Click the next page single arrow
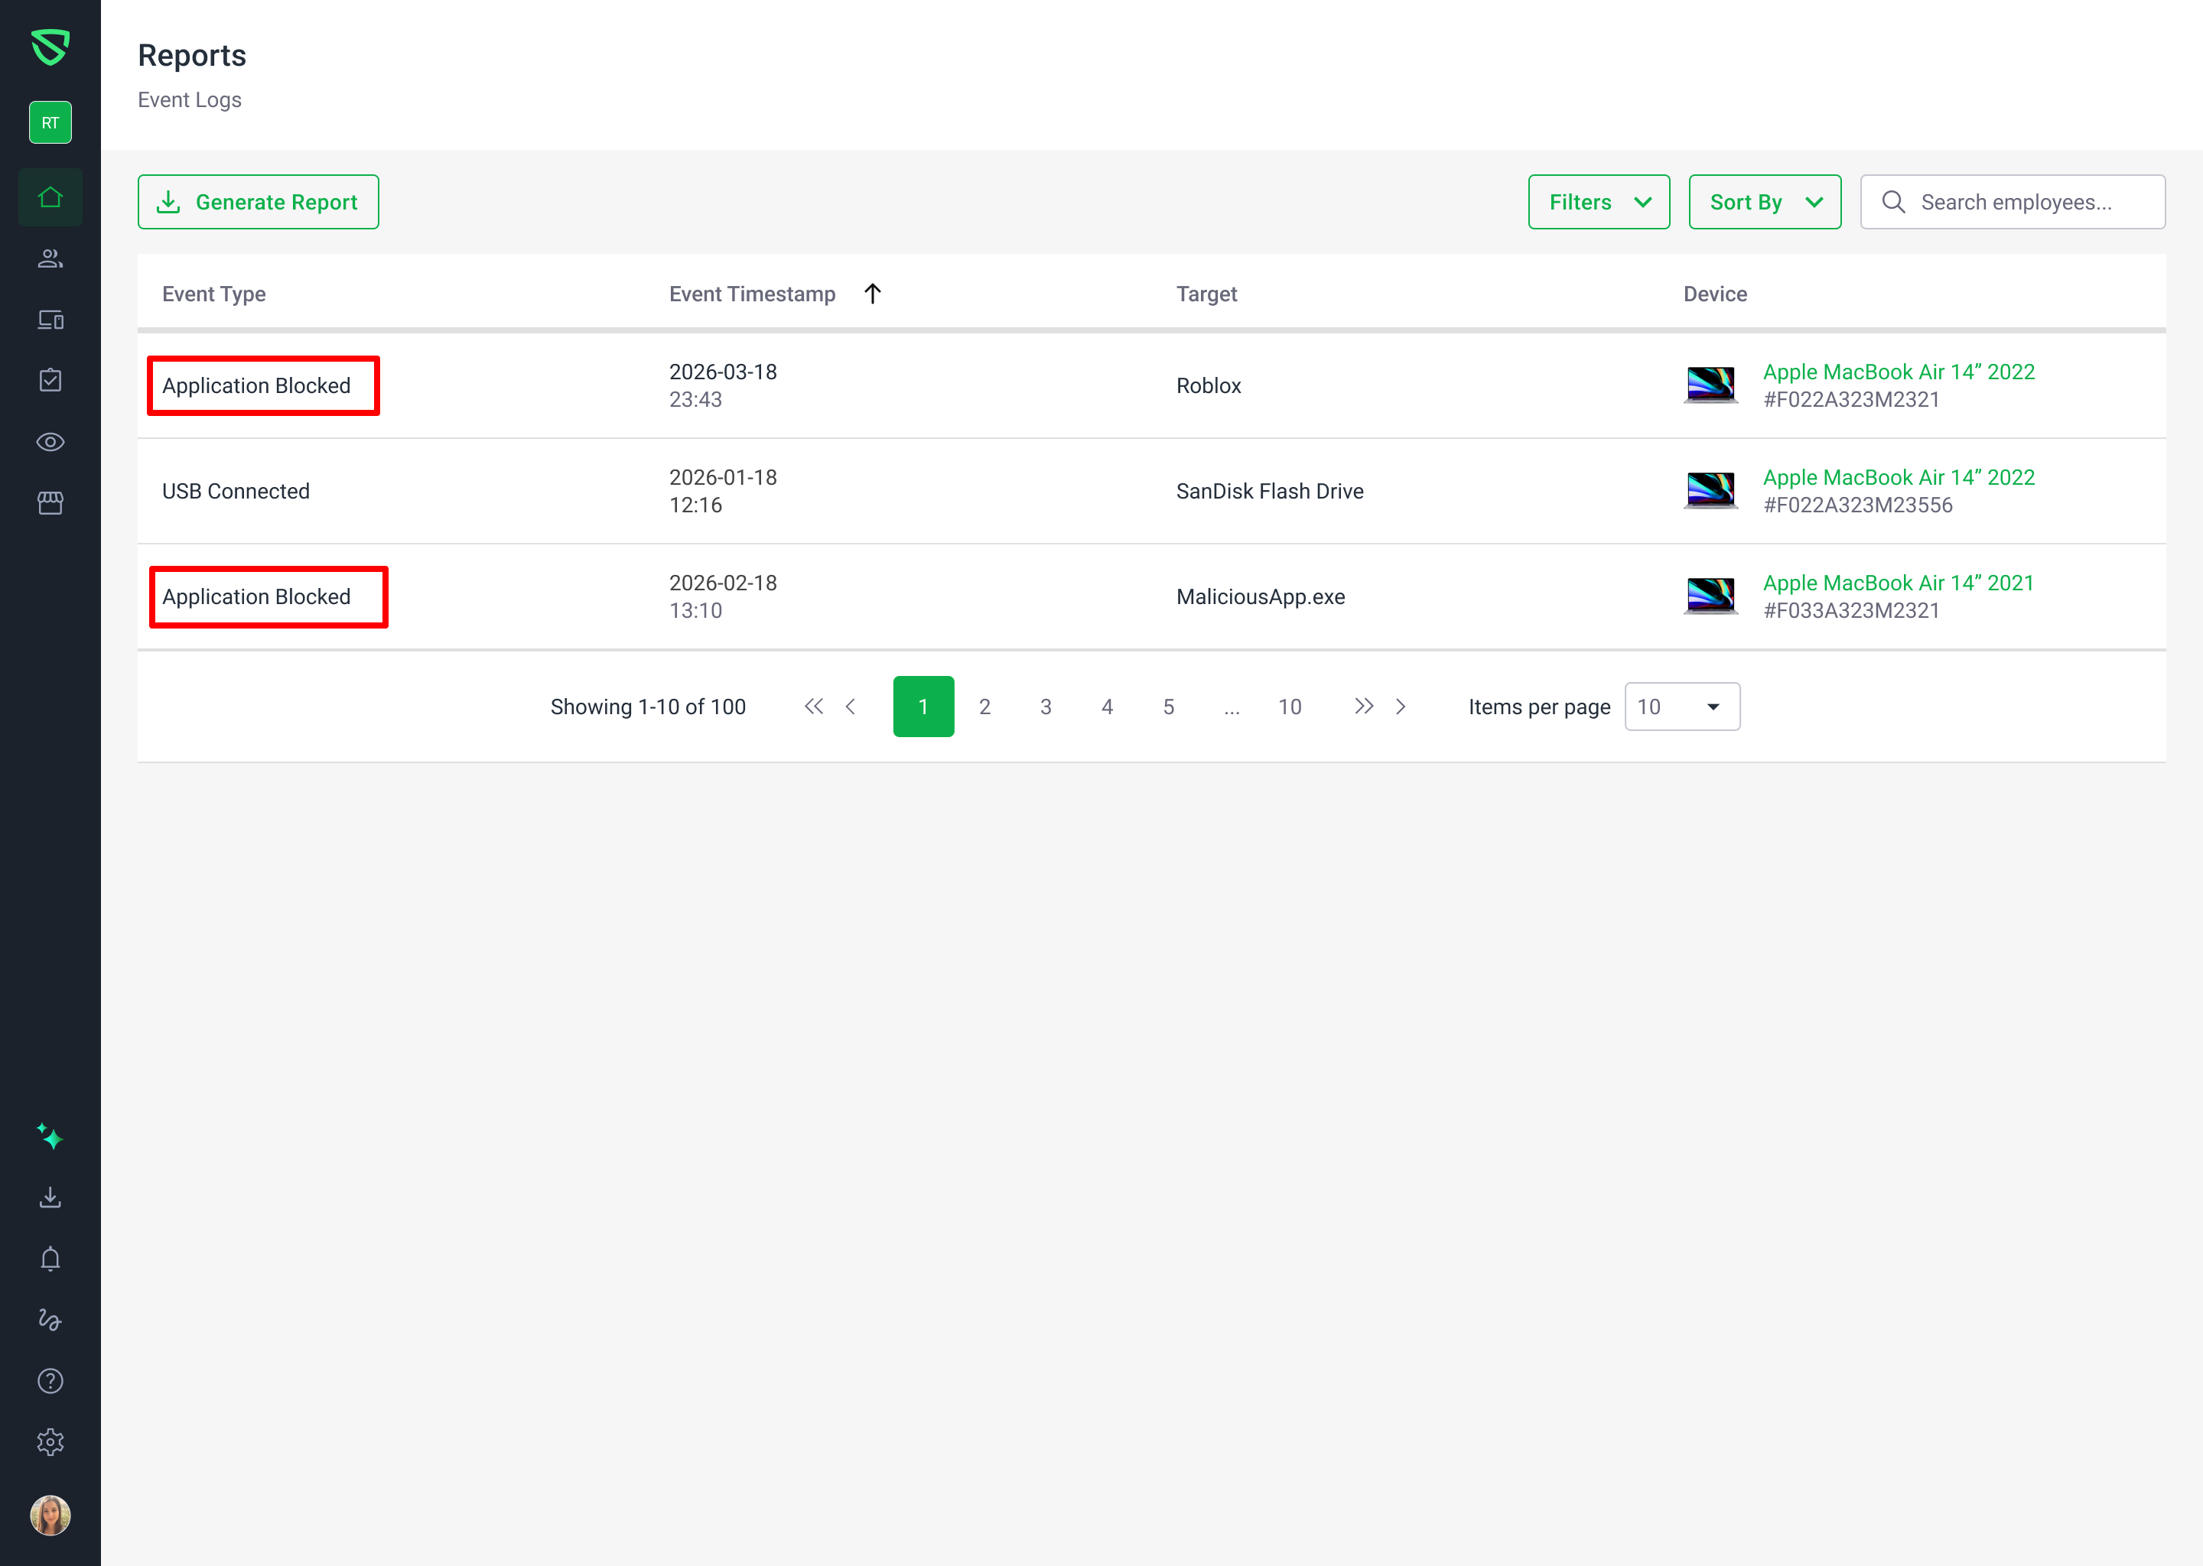Screen dimensions: 2203x1566 click(x=1401, y=707)
